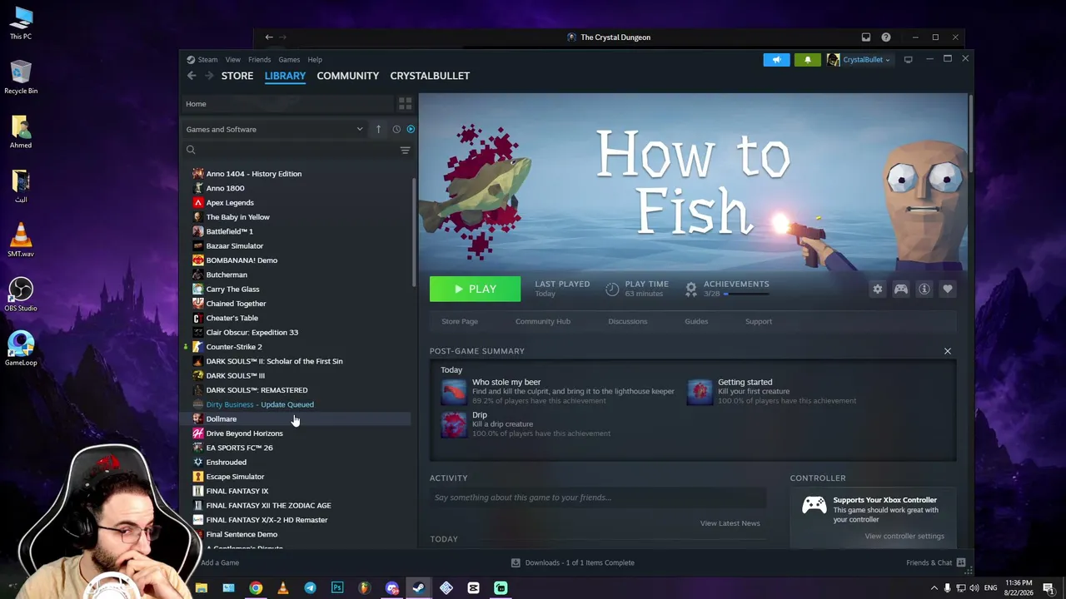Click the activity status input field
This screenshot has width=1066, height=599.
click(598, 498)
